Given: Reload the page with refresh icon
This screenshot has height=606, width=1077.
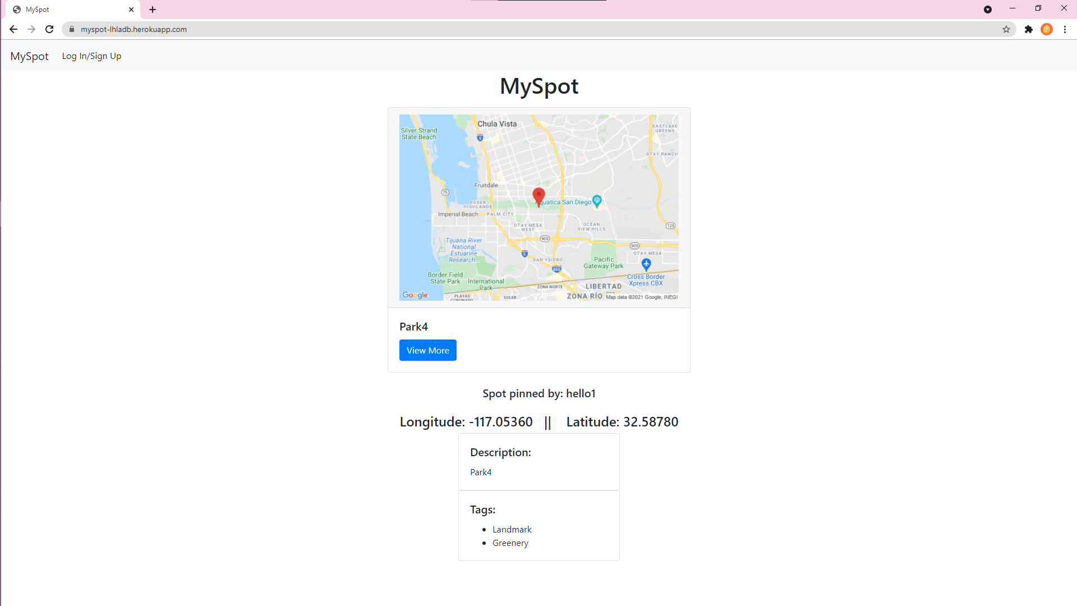Looking at the screenshot, I should (x=49, y=29).
